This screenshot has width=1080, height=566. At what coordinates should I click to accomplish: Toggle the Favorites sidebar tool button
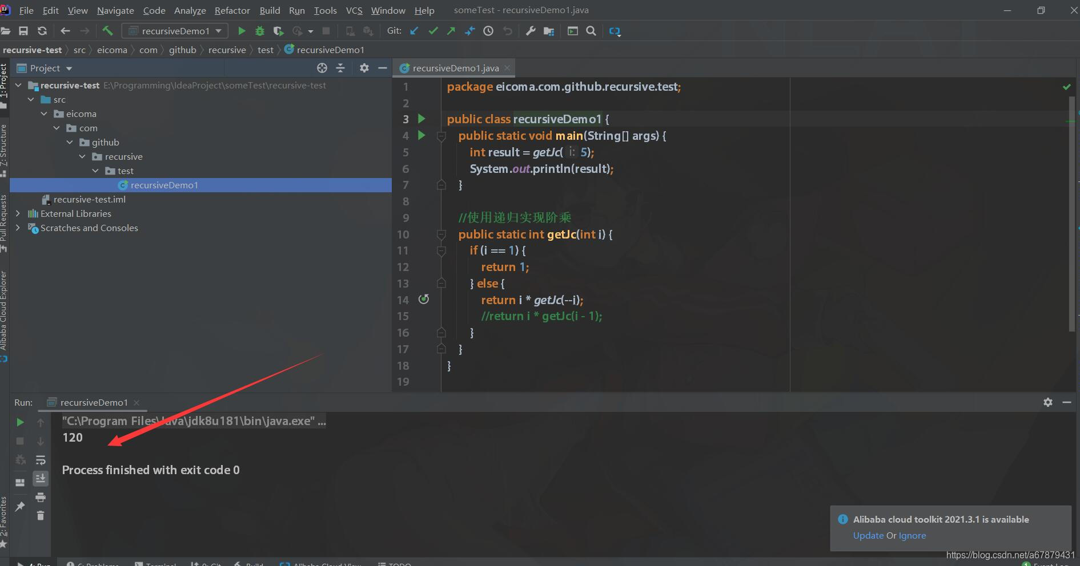click(x=4, y=521)
